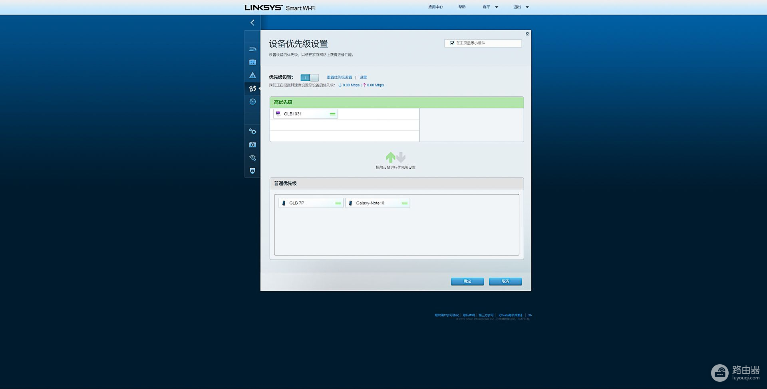The height and width of the screenshot is (389, 767).
Task: Open Connectivity gears icon in sidebar
Action: pyautogui.click(x=252, y=132)
